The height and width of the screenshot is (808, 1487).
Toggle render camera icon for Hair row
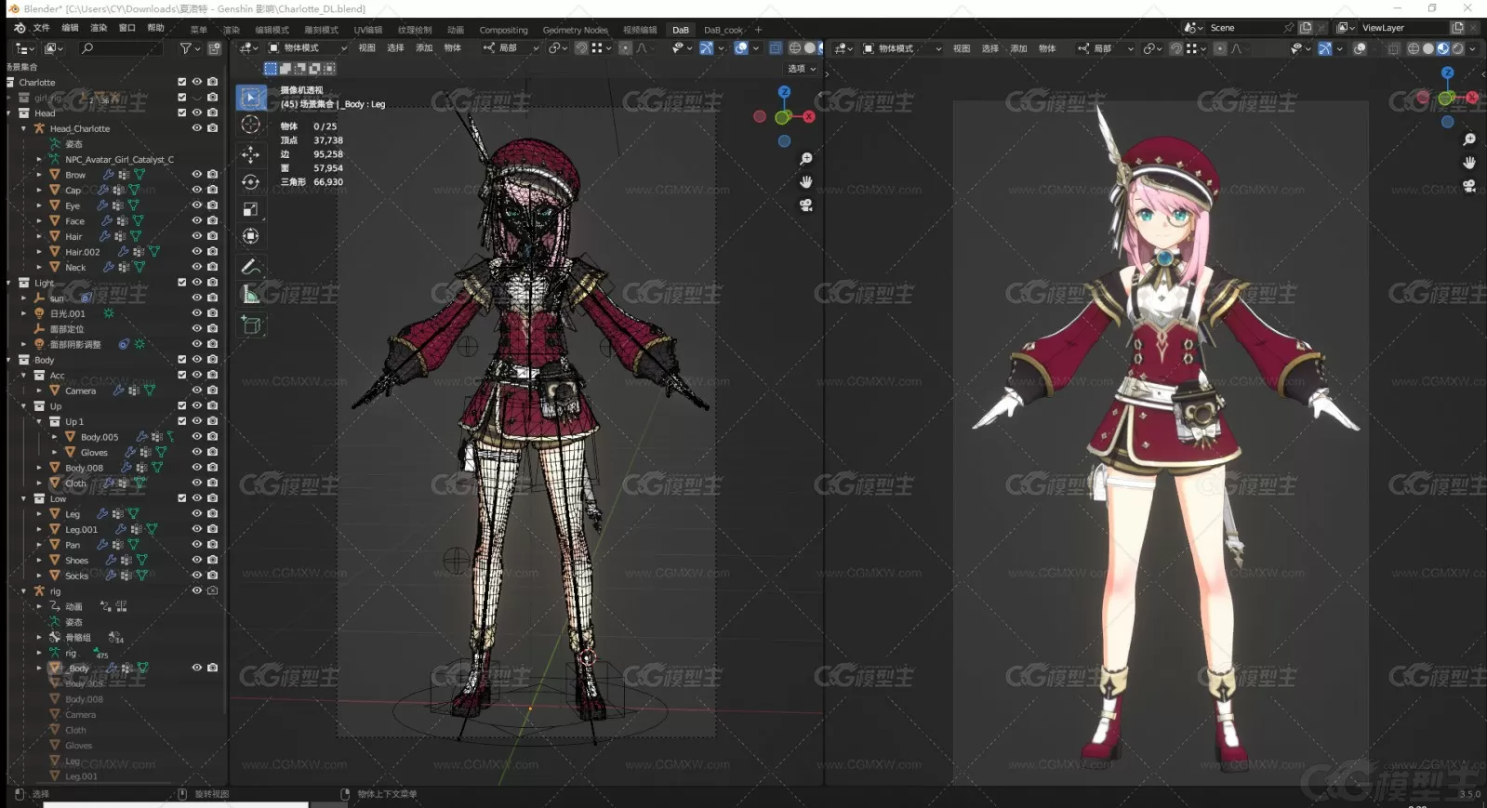pos(213,236)
